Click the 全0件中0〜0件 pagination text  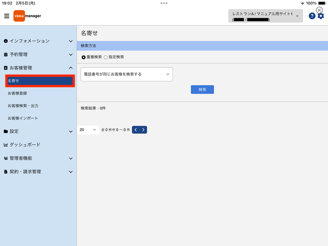click(115, 130)
